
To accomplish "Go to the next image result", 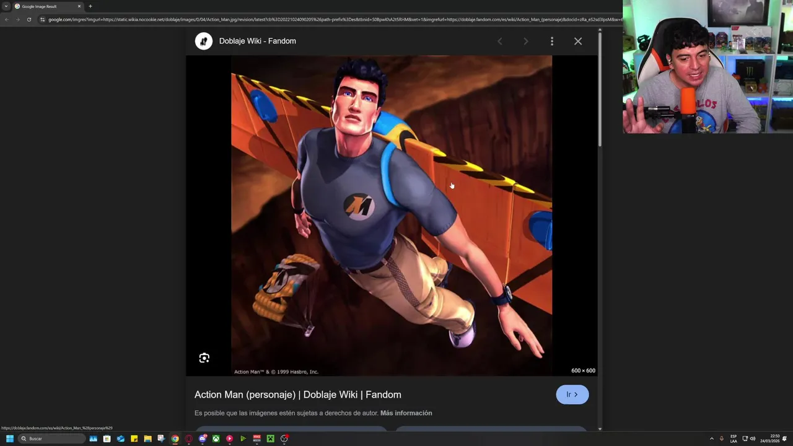I will click(x=526, y=41).
